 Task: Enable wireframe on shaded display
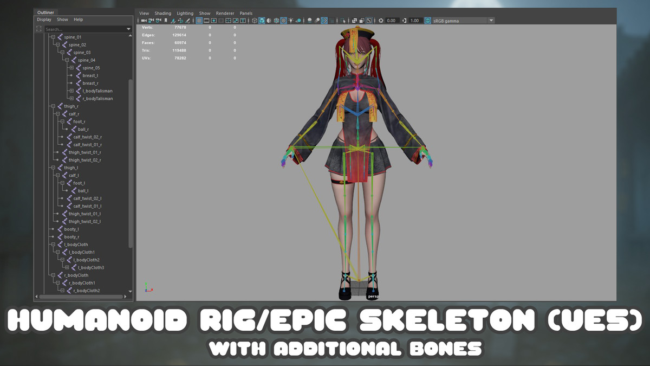click(276, 21)
